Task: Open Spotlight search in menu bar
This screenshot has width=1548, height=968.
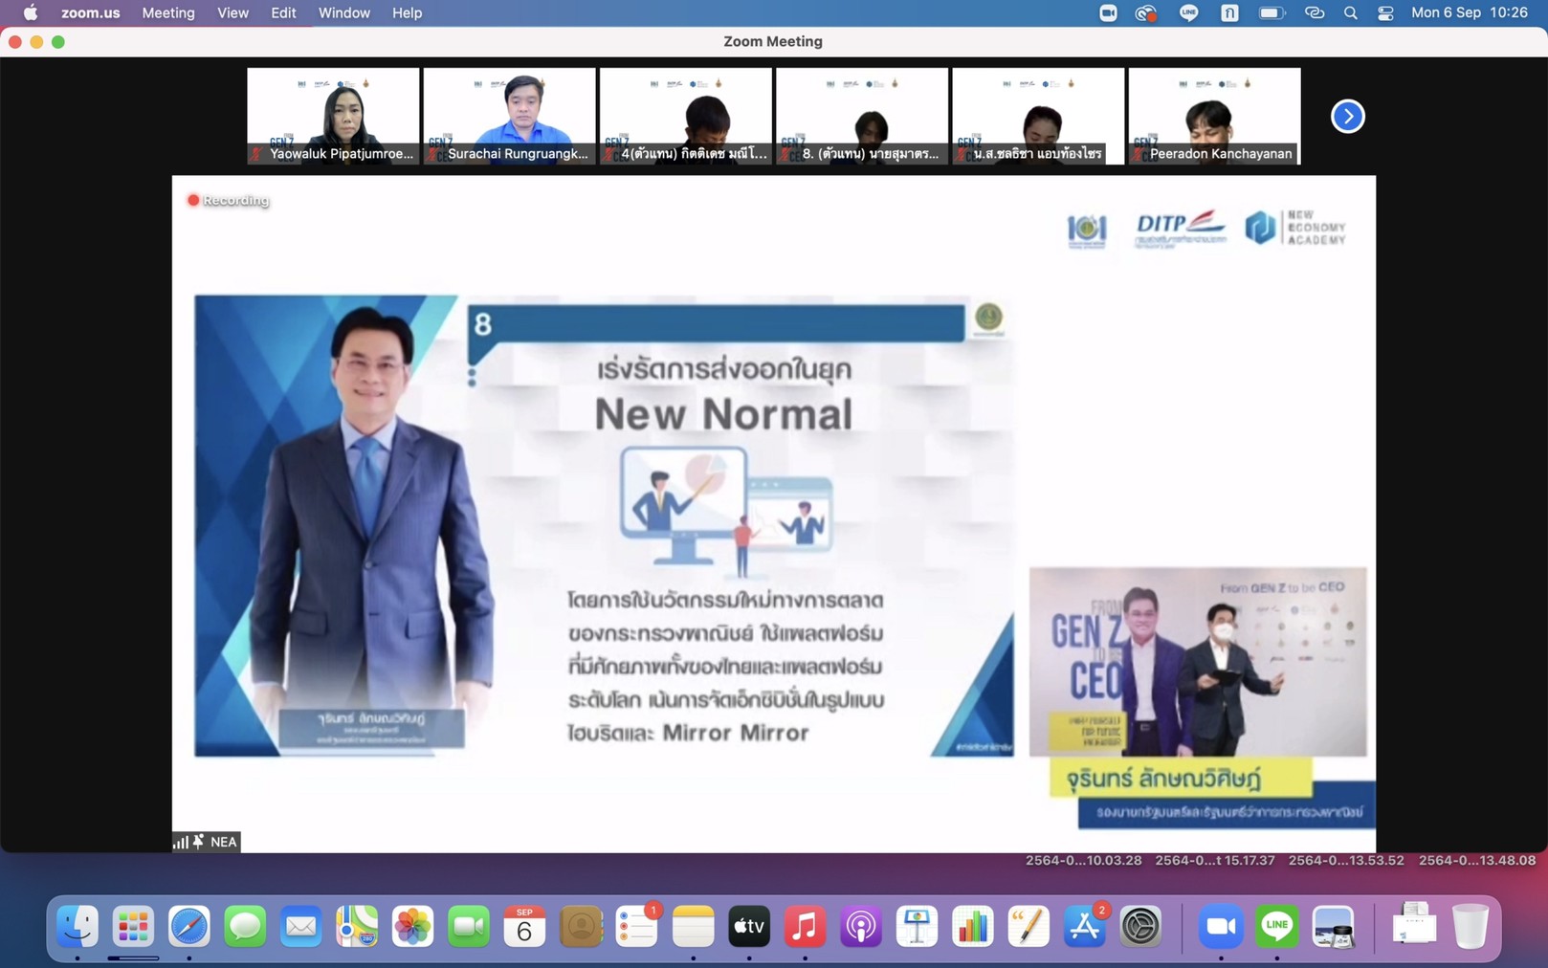Action: [1350, 13]
